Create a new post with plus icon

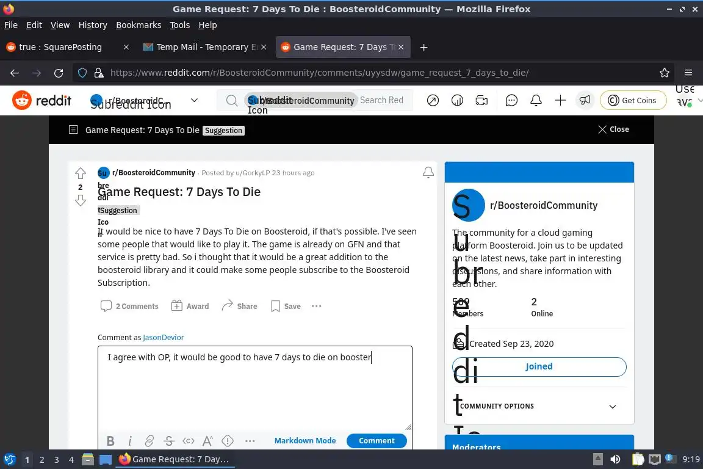point(560,100)
